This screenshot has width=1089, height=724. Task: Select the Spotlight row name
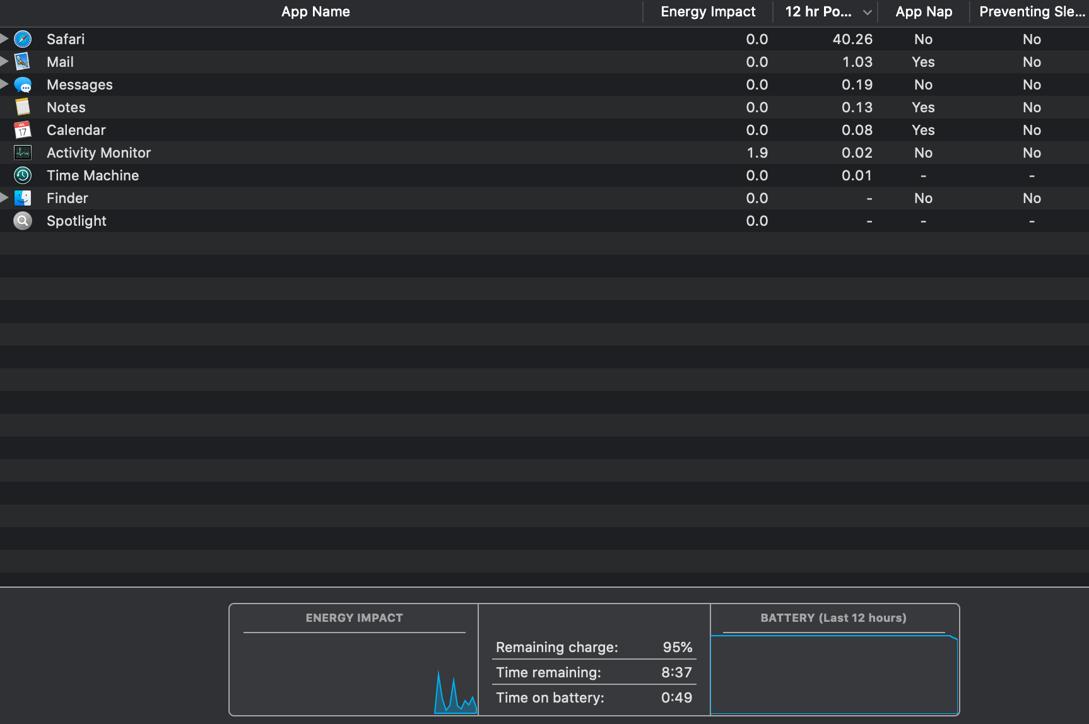(x=76, y=221)
